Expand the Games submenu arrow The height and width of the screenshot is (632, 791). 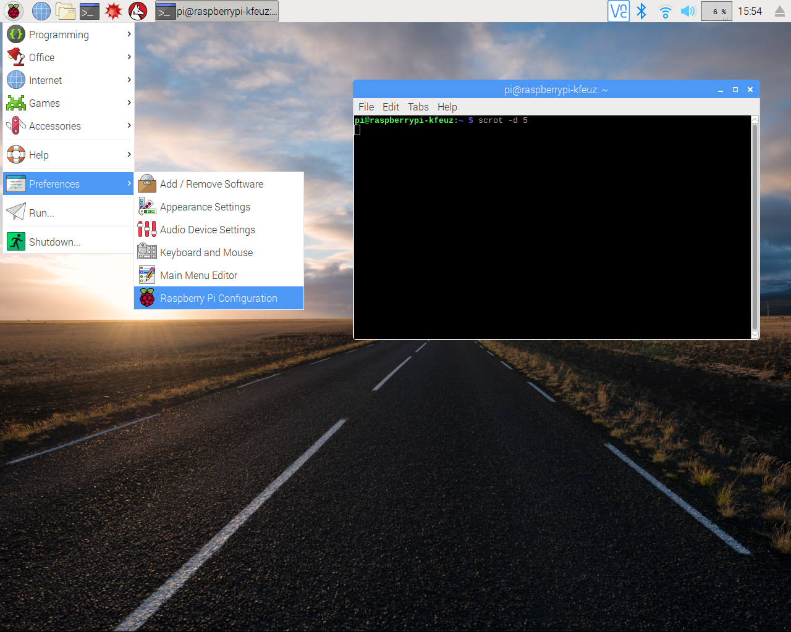coord(129,102)
